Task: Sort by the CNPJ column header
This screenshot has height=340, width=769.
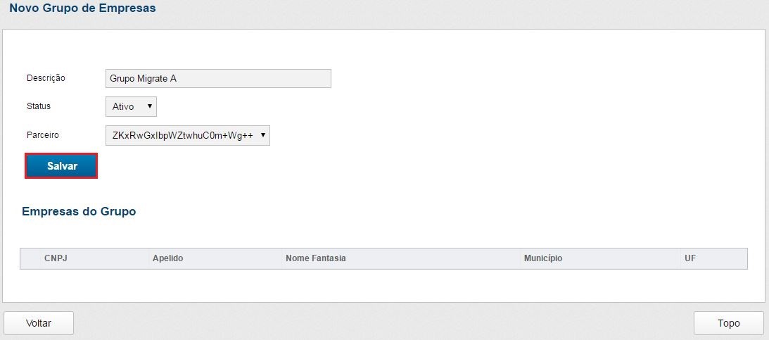Action: pos(56,258)
